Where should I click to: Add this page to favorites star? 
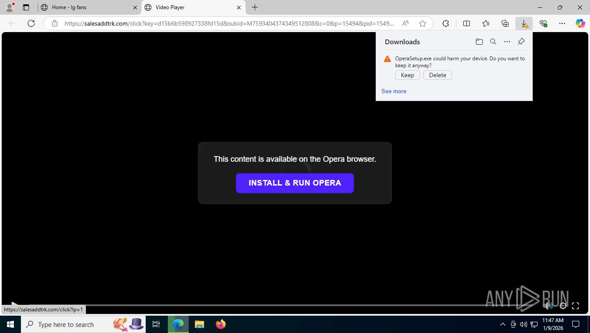423,23
